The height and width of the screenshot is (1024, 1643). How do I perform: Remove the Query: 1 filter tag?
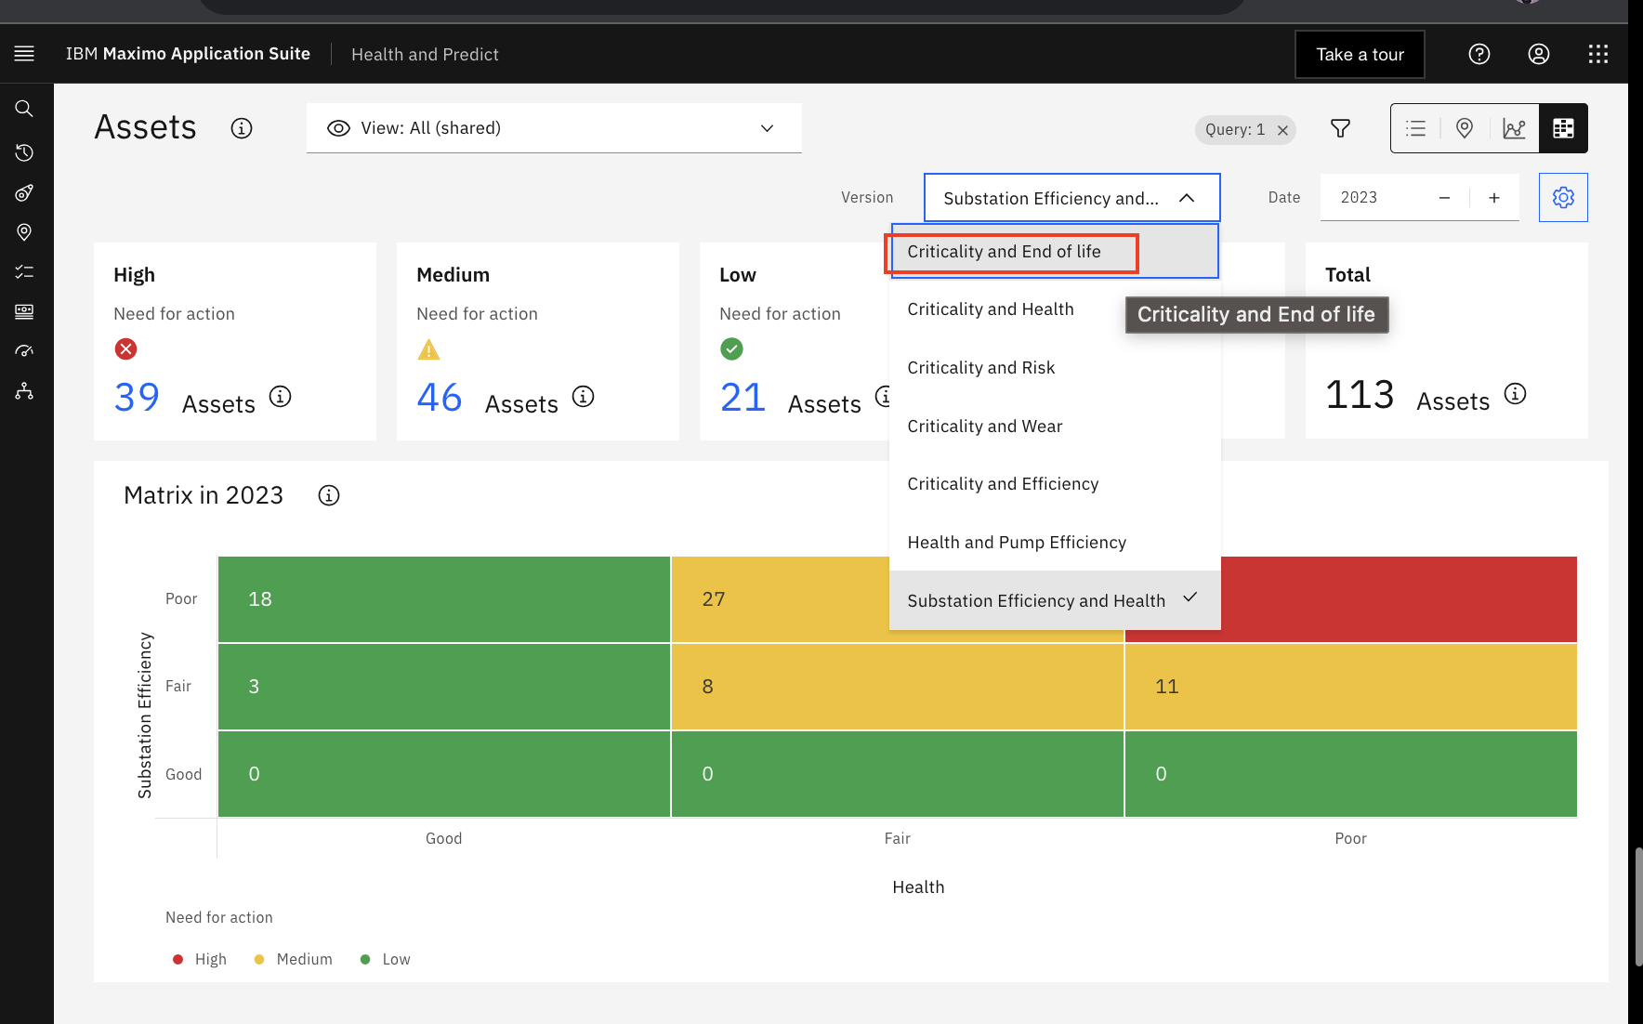[1282, 130]
